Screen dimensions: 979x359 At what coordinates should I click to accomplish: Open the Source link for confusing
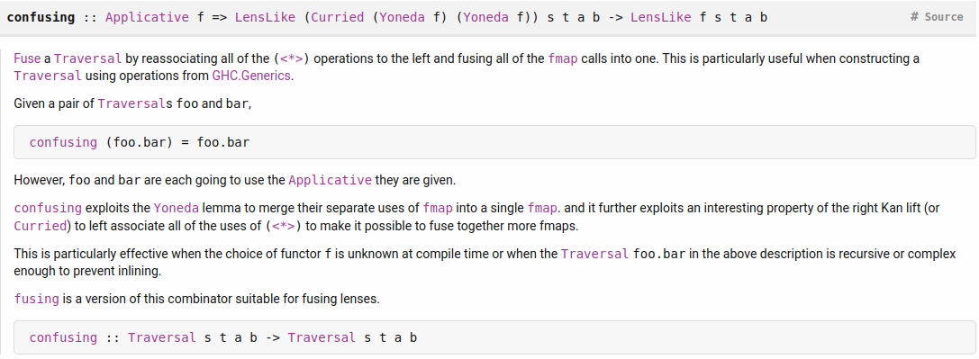(x=943, y=17)
